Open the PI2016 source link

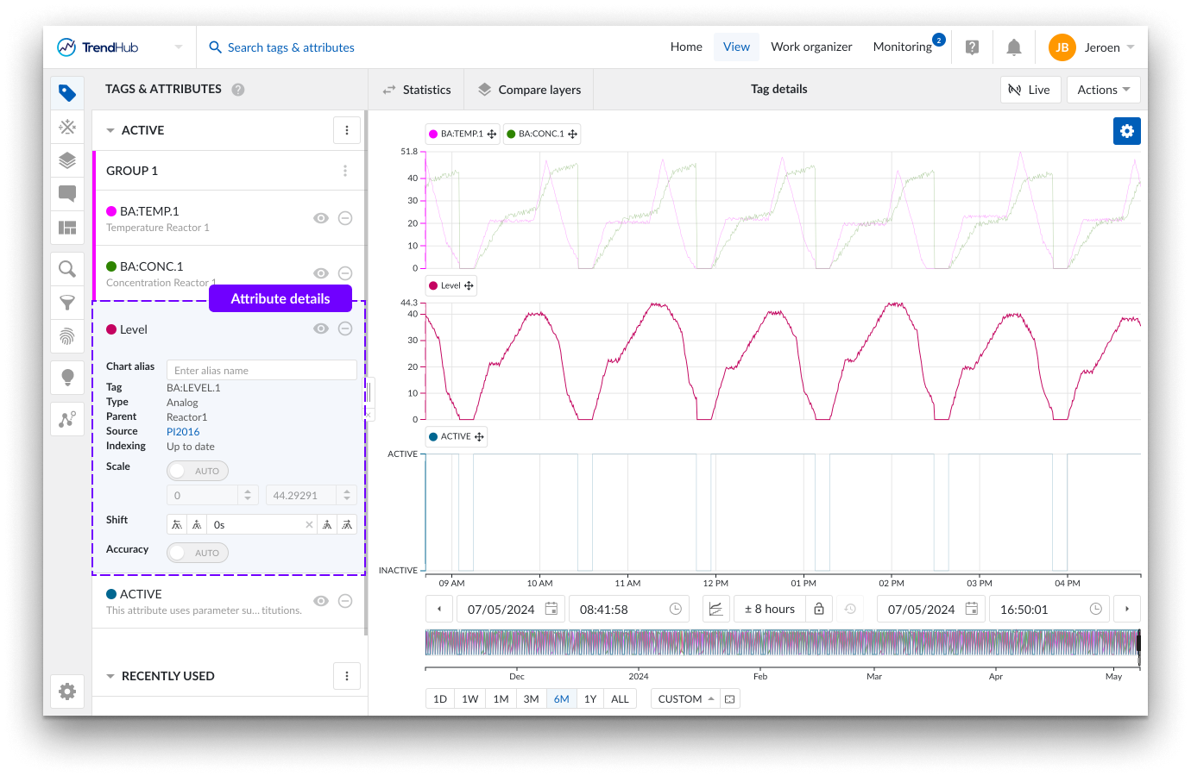pyautogui.click(x=183, y=432)
